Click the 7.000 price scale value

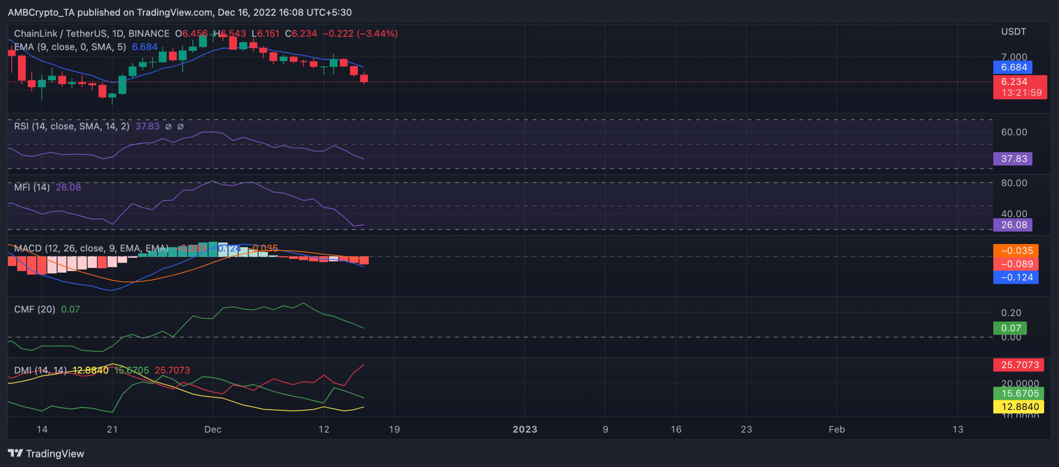pyautogui.click(x=1014, y=57)
